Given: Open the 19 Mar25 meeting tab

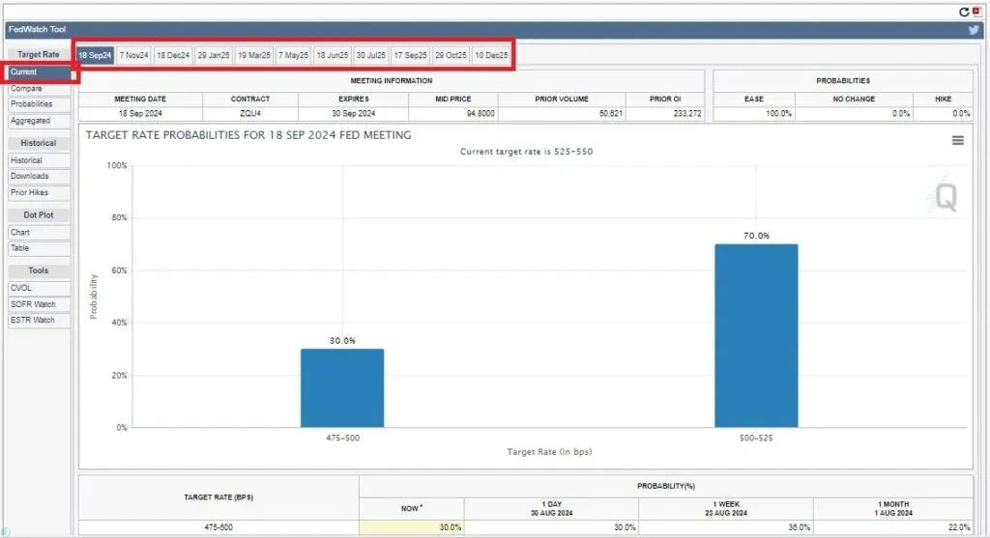Looking at the screenshot, I should coord(253,55).
